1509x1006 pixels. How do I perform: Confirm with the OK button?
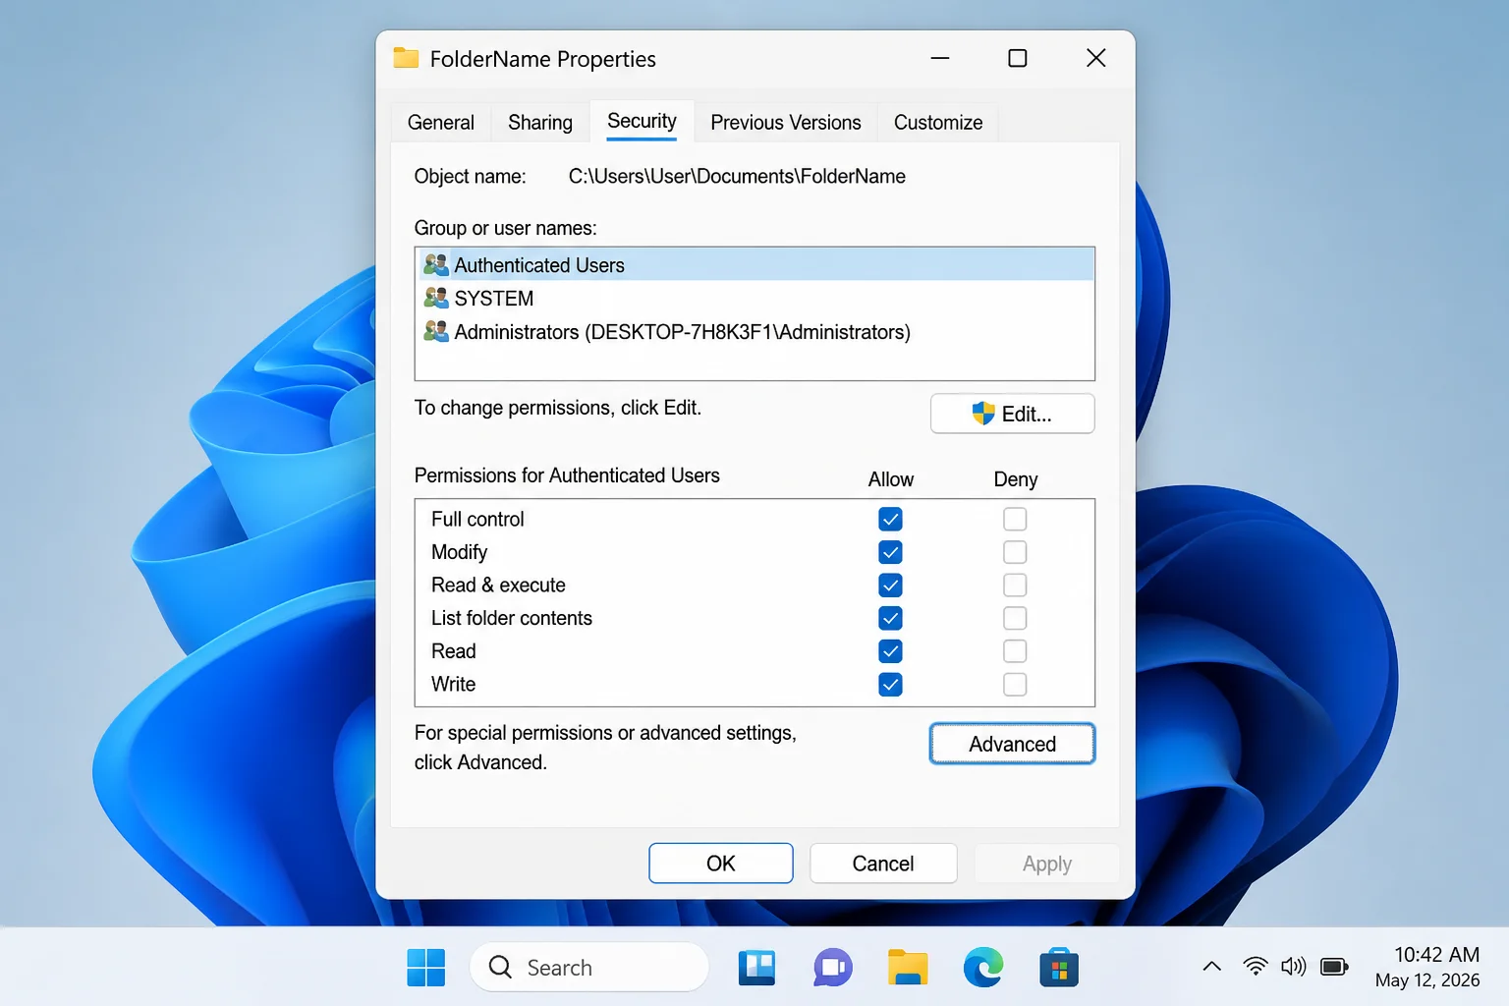pyautogui.click(x=721, y=864)
